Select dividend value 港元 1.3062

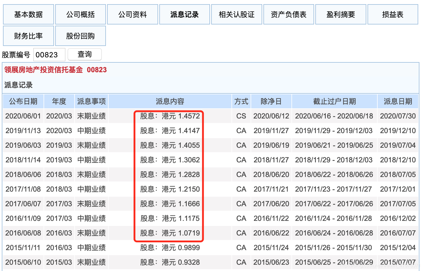pyautogui.click(x=181, y=160)
